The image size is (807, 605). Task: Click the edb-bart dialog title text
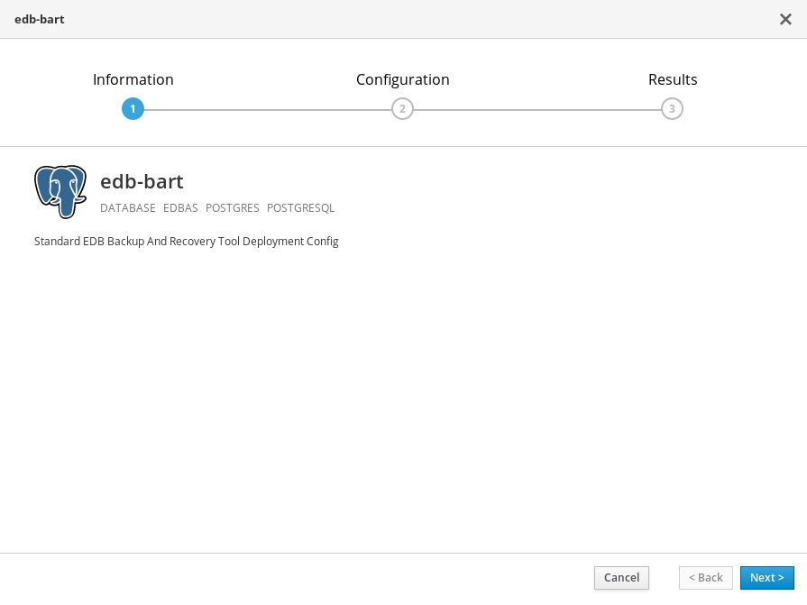39,20
